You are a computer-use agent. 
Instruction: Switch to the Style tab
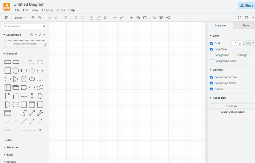[x=245, y=25]
